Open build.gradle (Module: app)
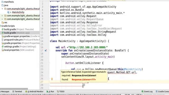 point(17,33)
